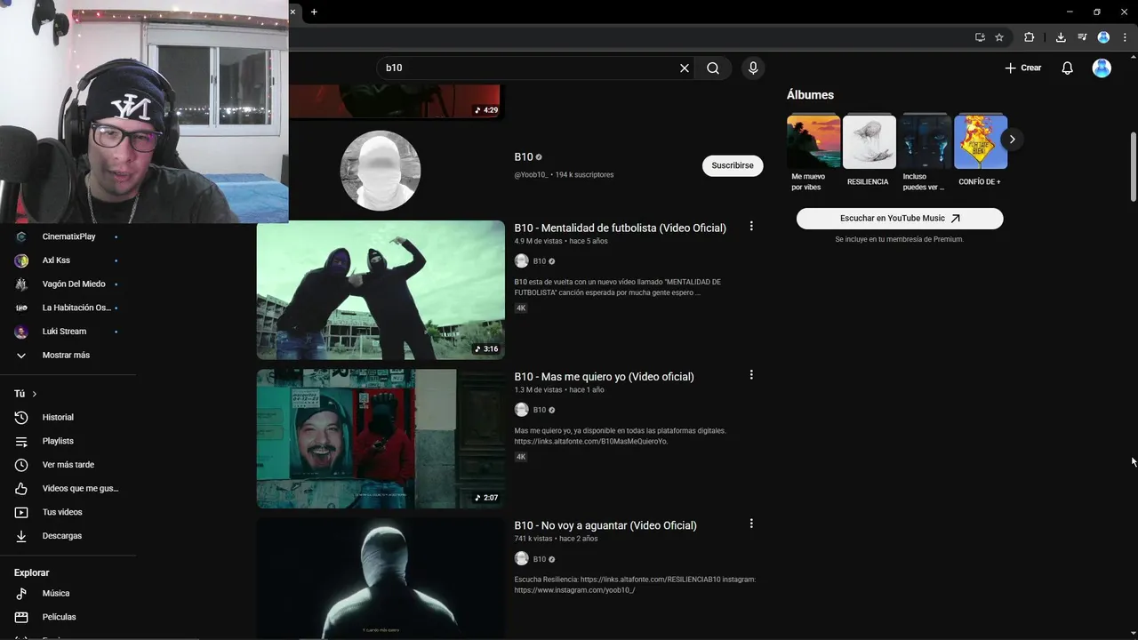This screenshot has width=1138, height=640.
Task: Open title B10 - Mas me quiero yo
Action: pos(604,377)
